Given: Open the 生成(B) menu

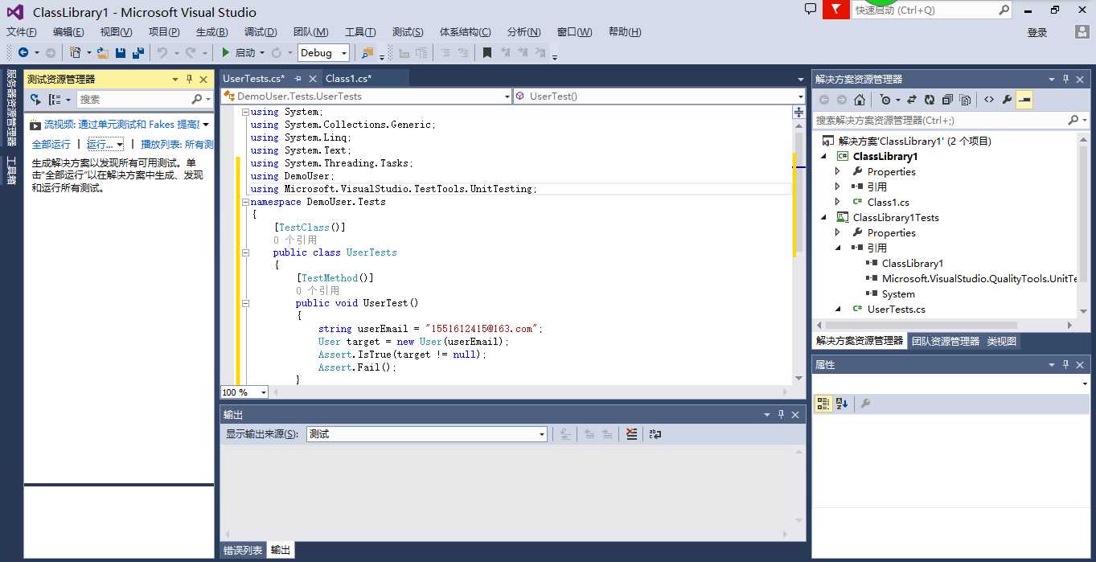Looking at the screenshot, I should (x=212, y=32).
